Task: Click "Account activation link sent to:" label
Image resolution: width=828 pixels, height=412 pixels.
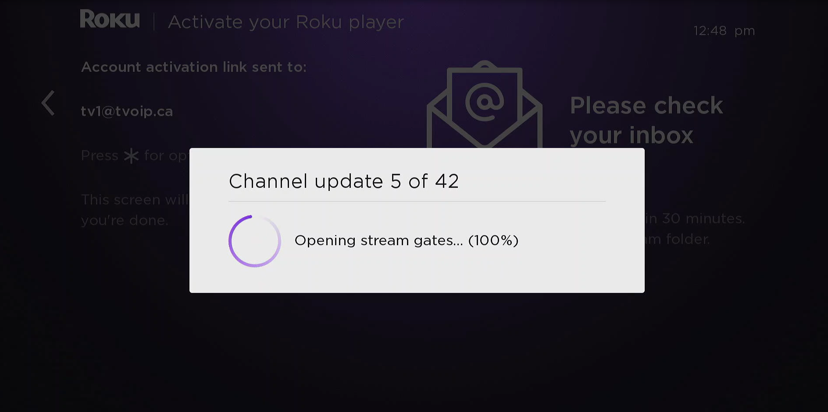Action: 193,67
